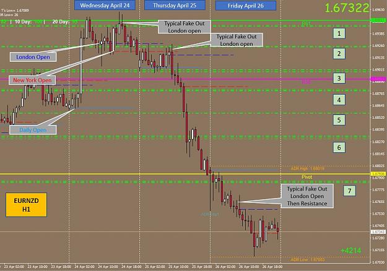Click the yellow 1.67938 pivot price tag
Image resolution: width=387 pixels, height=271 pixels.
click(378, 174)
